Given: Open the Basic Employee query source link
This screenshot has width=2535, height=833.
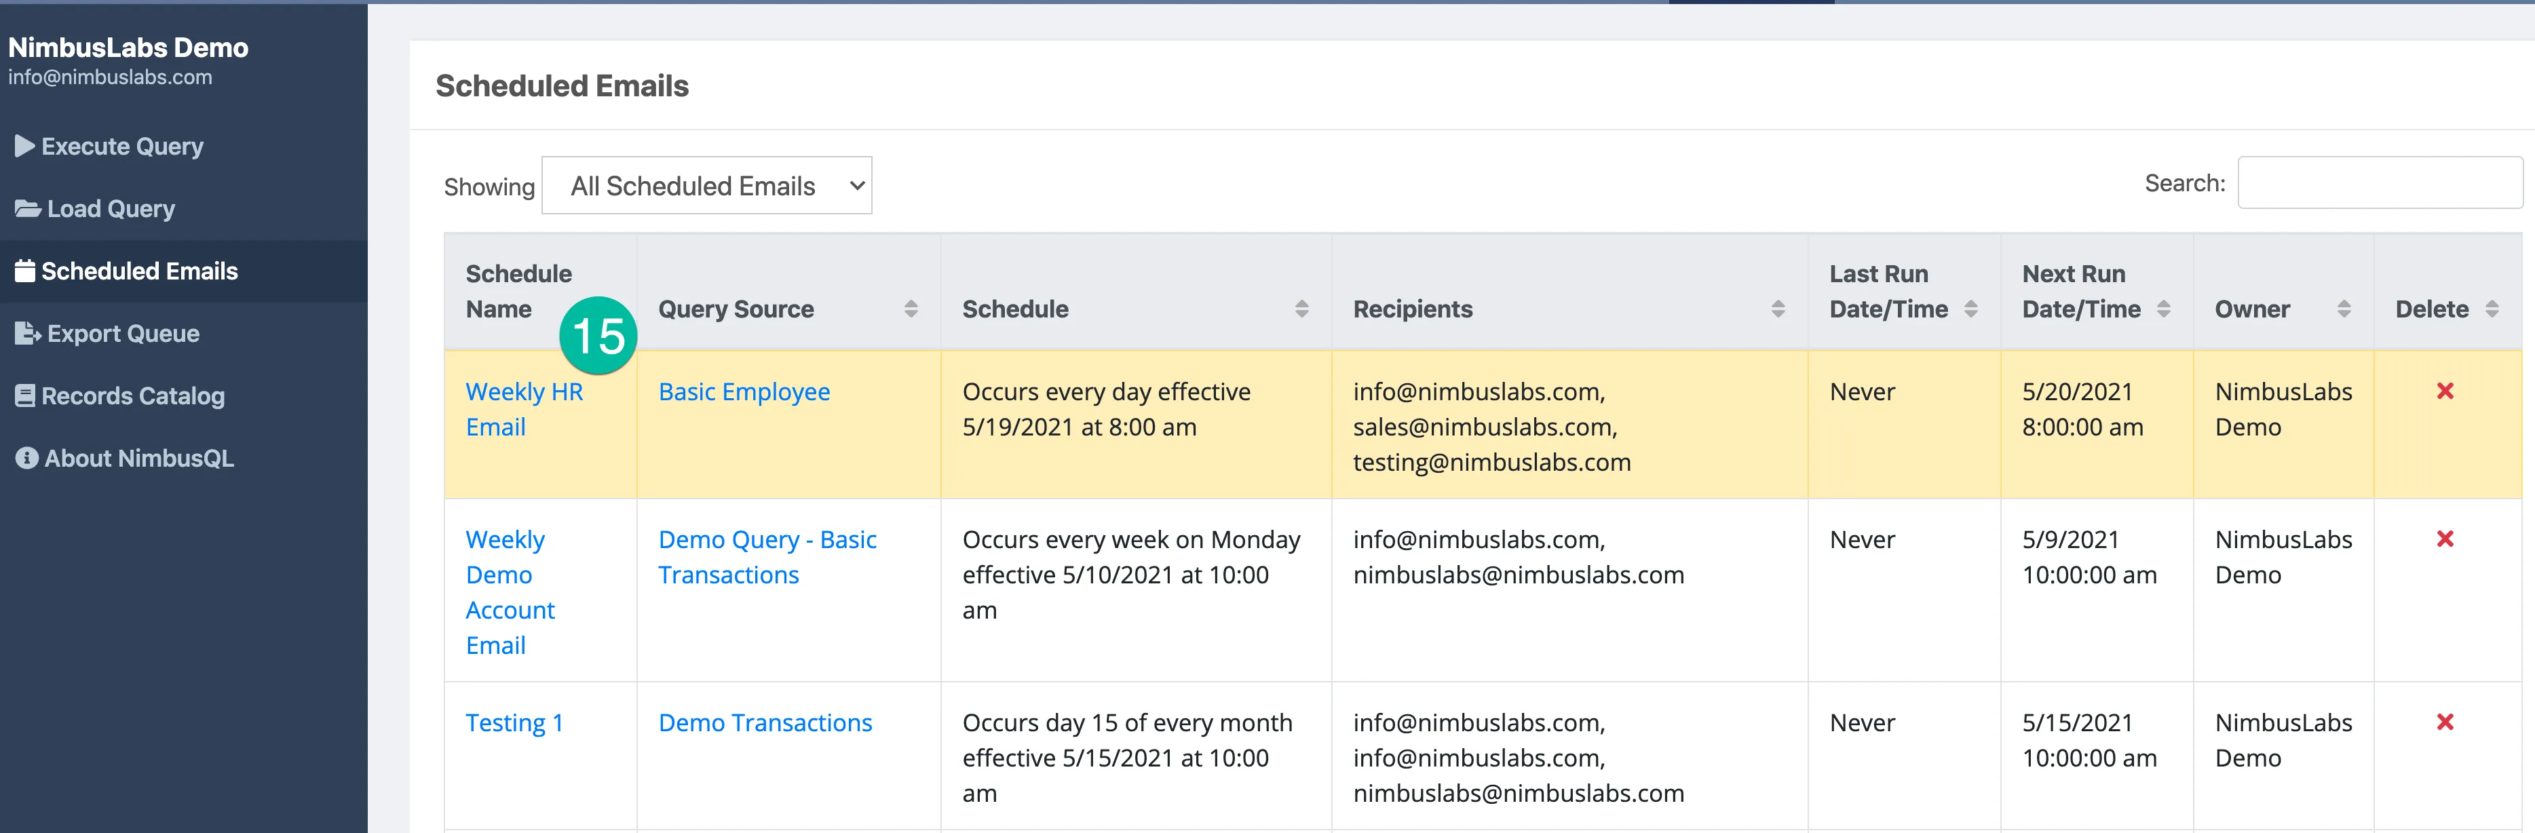Looking at the screenshot, I should click(744, 391).
